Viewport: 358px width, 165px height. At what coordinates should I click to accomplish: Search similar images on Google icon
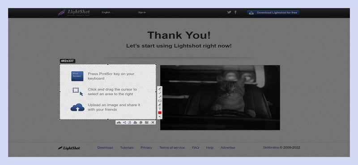(x=130, y=123)
